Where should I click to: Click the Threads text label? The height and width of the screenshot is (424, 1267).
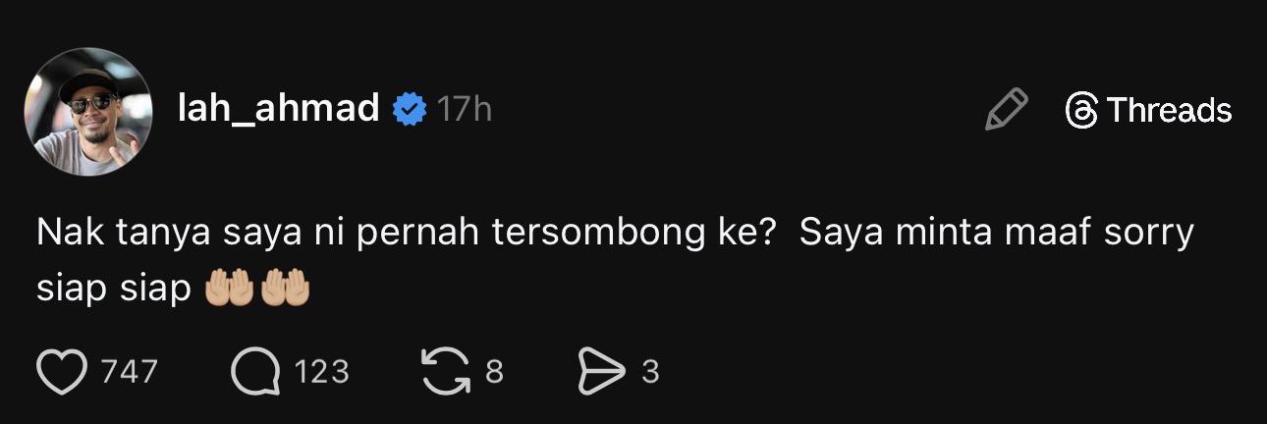click(1169, 110)
